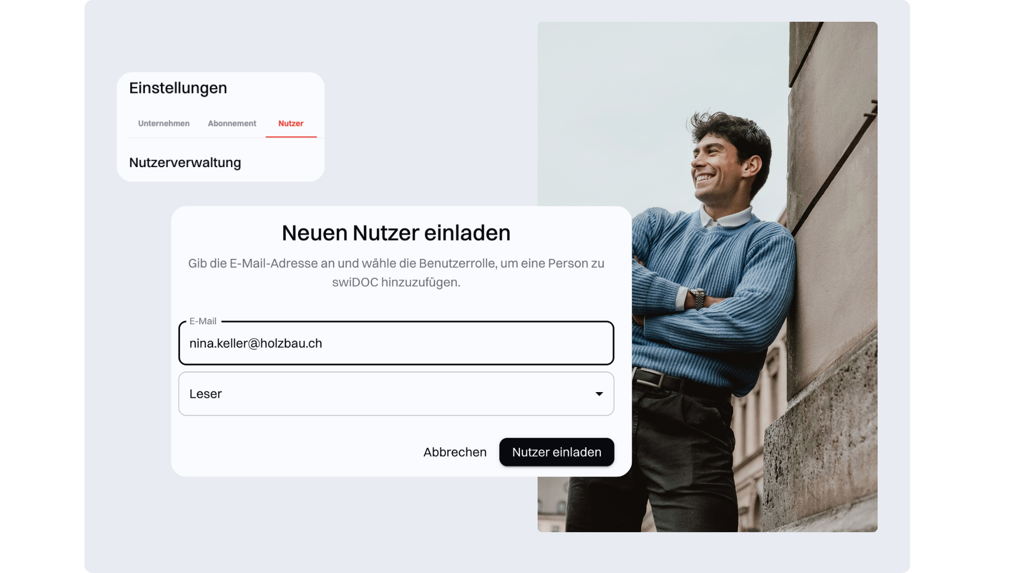This screenshot has height=573, width=1020.
Task: Click the Einstellungen heading
Action: pyautogui.click(x=178, y=88)
